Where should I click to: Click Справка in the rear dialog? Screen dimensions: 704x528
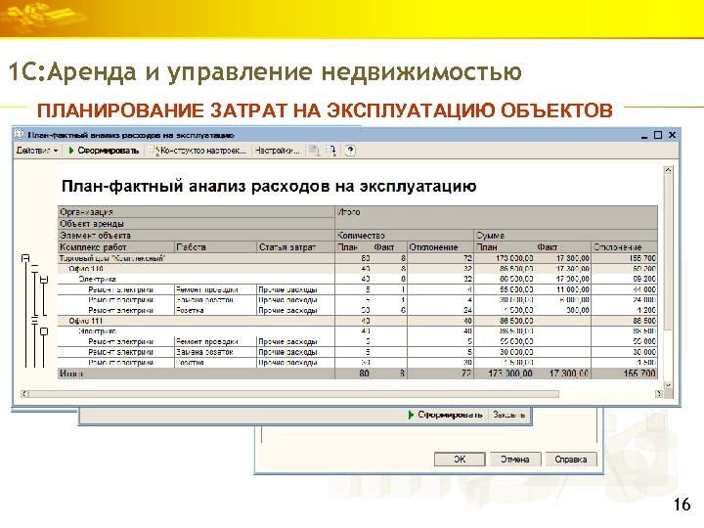tap(571, 460)
